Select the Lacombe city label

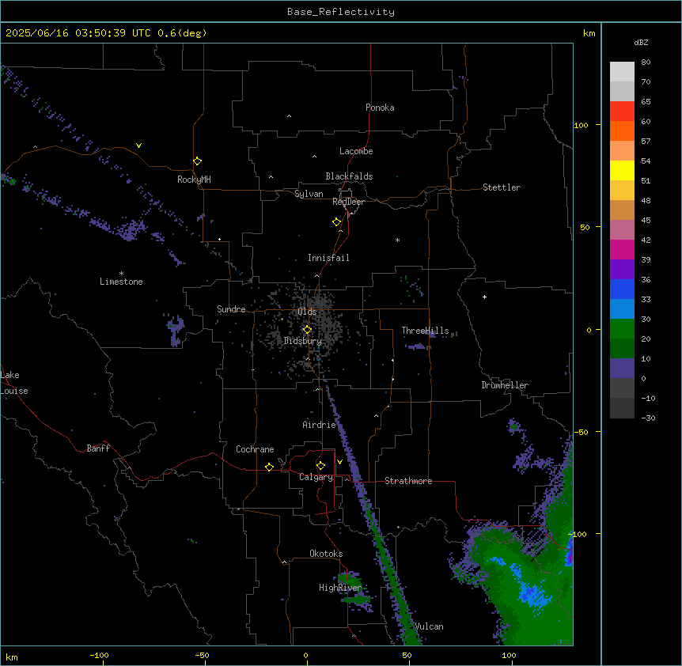pos(356,151)
